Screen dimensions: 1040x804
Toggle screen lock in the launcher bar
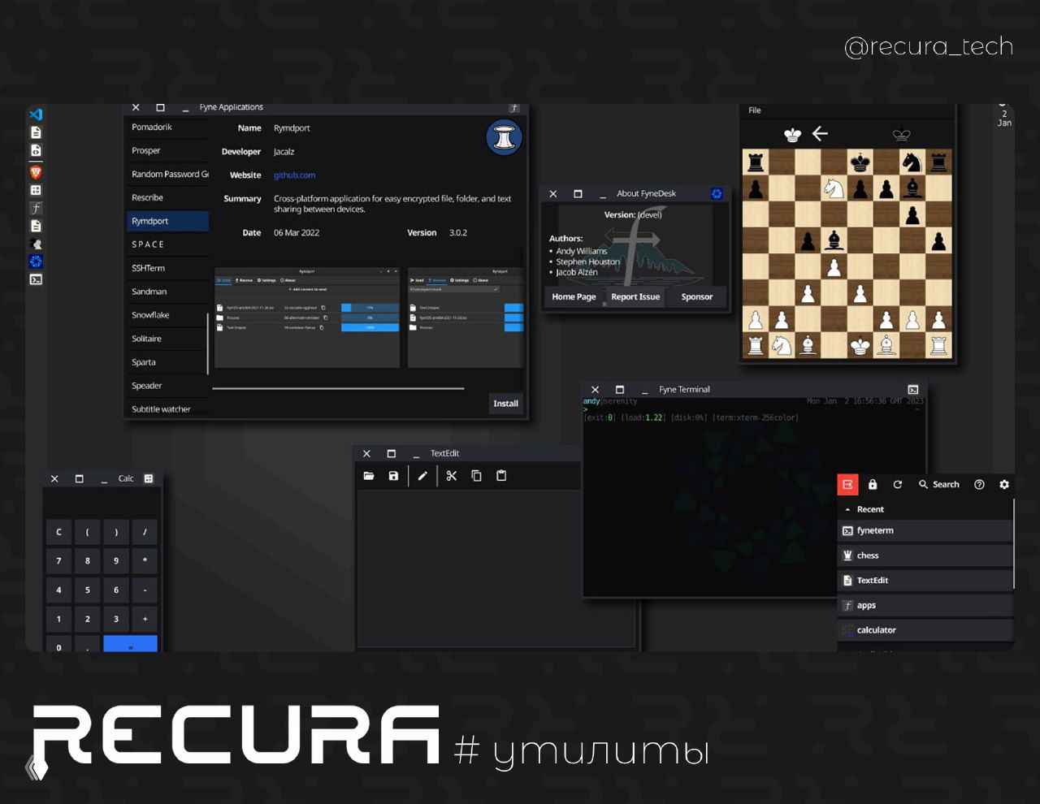pos(872,484)
